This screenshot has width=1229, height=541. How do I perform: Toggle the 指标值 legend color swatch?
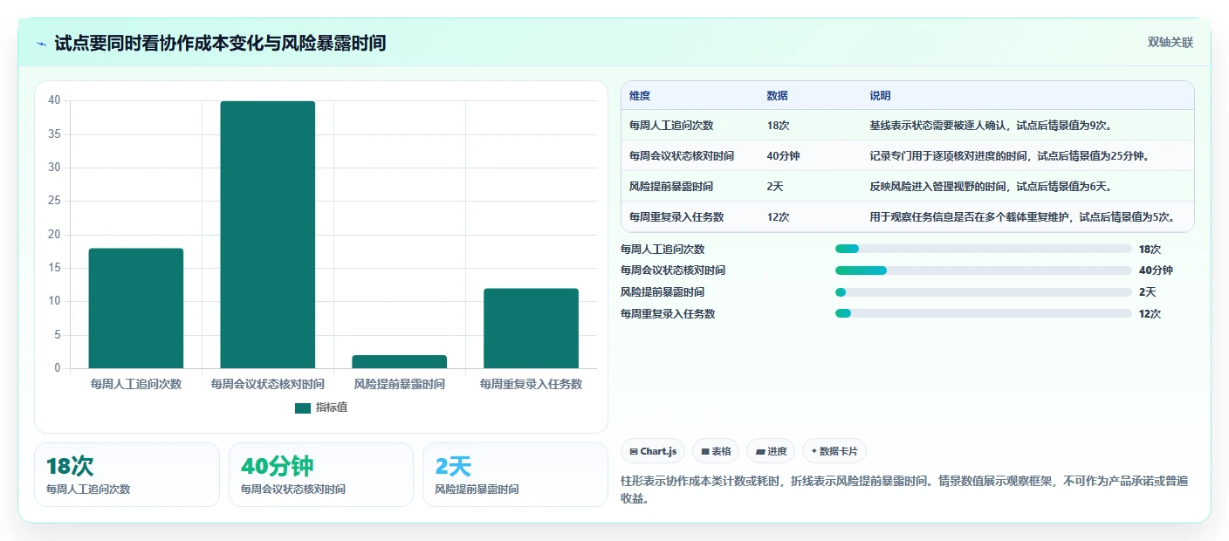click(303, 408)
